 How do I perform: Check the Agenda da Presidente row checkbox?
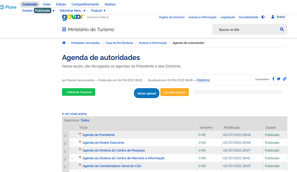tap(73, 135)
